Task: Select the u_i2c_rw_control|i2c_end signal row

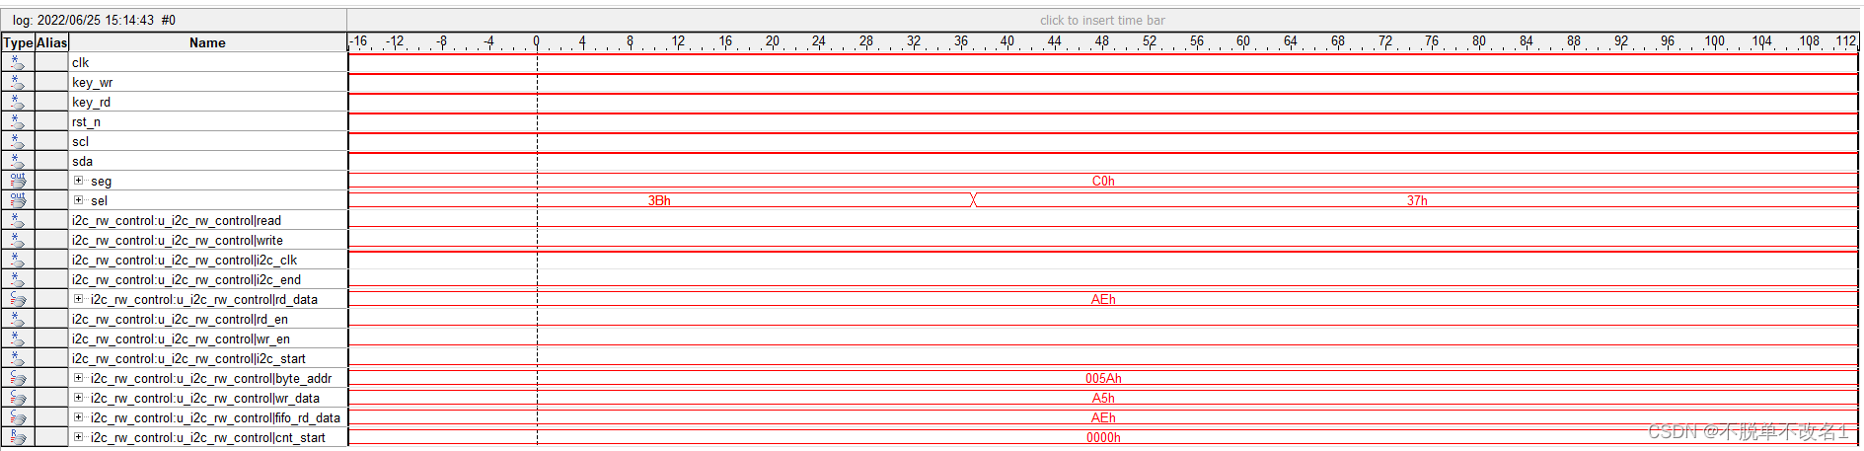Action: 186,279
